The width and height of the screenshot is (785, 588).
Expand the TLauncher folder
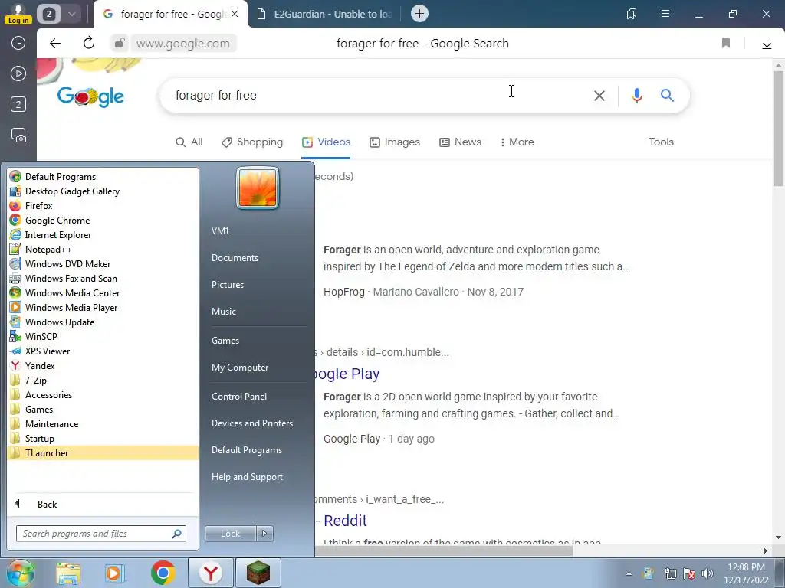coord(103,453)
